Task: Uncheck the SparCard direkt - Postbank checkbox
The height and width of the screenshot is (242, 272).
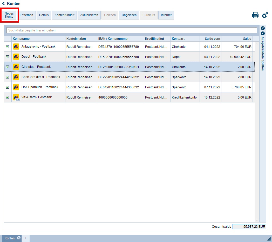Action: (8, 77)
